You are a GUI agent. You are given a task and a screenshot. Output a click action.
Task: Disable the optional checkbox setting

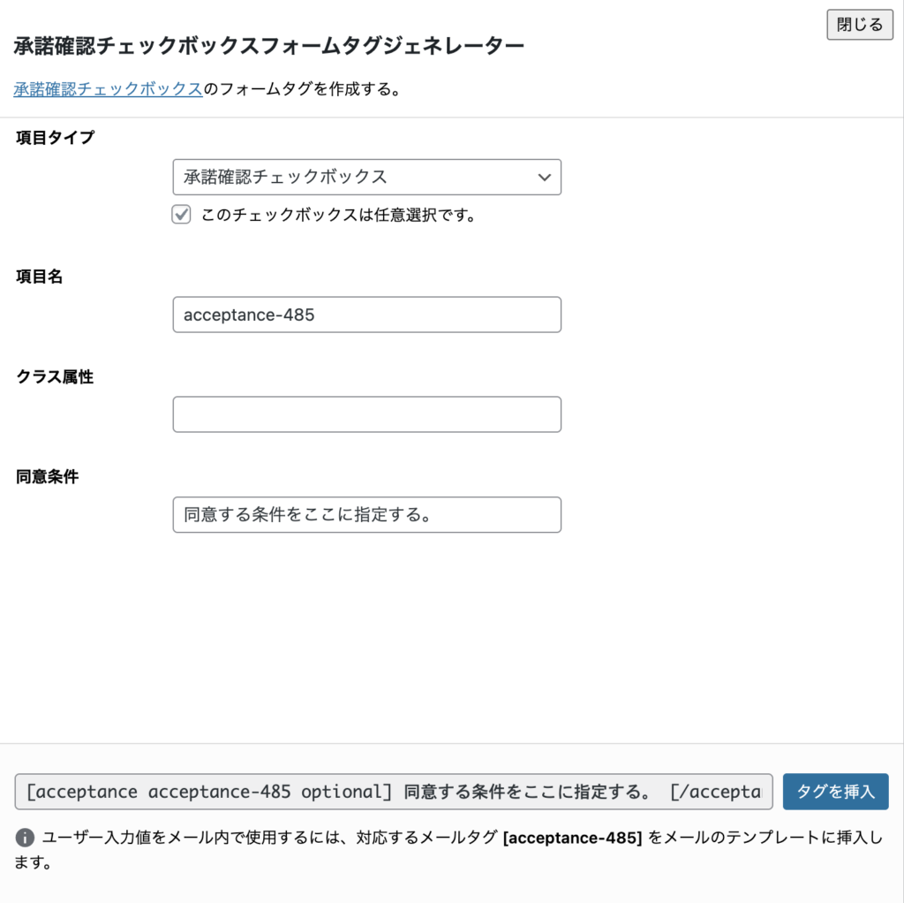(180, 214)
